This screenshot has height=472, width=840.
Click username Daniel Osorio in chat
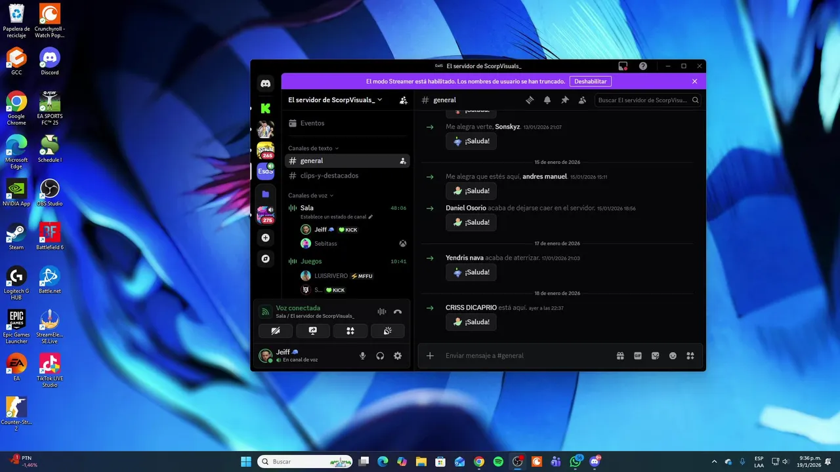tap(466, 208)
